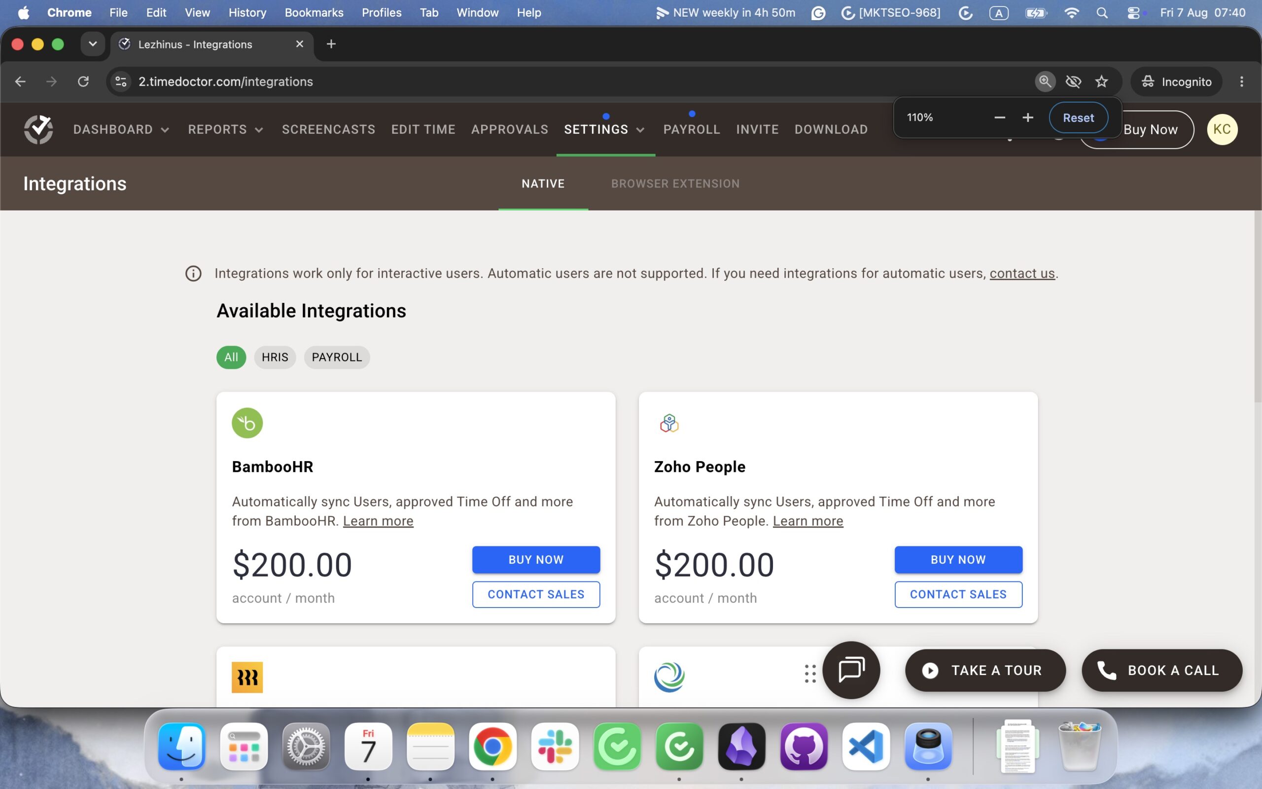Screen dimensions: 1262x789
Task: Reset zoom level to default
Action: 1079,118
